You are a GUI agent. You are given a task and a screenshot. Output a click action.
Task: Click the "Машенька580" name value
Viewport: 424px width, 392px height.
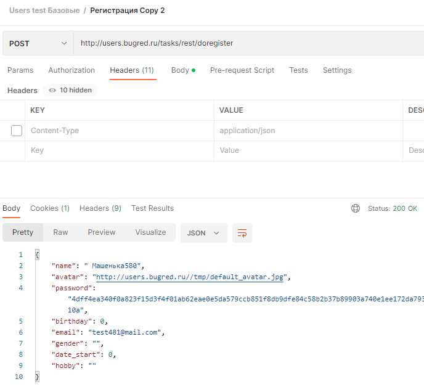coord(112,266)
